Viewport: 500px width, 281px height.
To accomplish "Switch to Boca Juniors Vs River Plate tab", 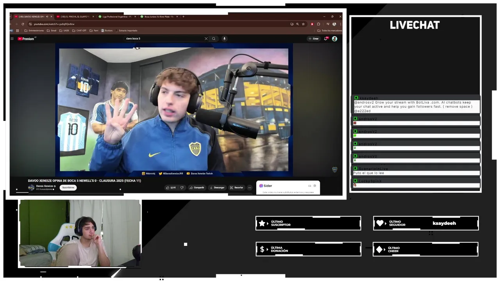I will [x=160, y=17].
